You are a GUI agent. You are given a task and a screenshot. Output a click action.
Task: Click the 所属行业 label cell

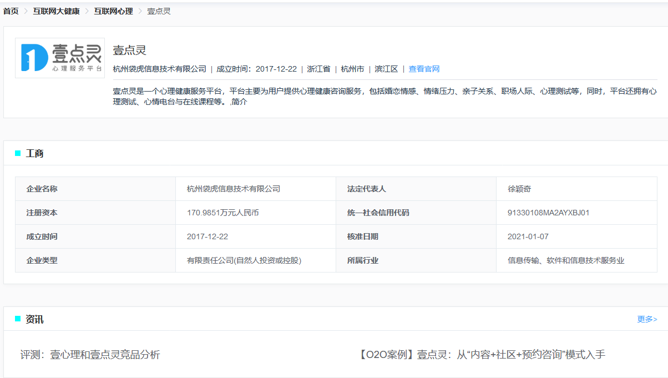pos(416,260)
